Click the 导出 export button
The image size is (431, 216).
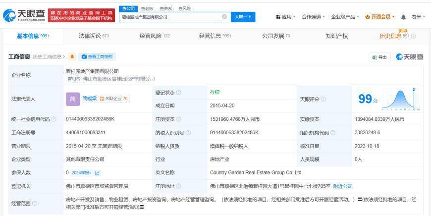pos(379,57)
